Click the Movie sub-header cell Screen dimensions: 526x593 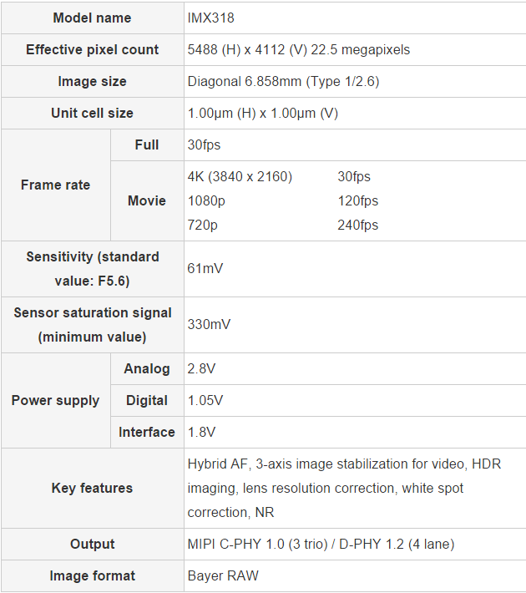pyautogui.click(x=147, y=200)
